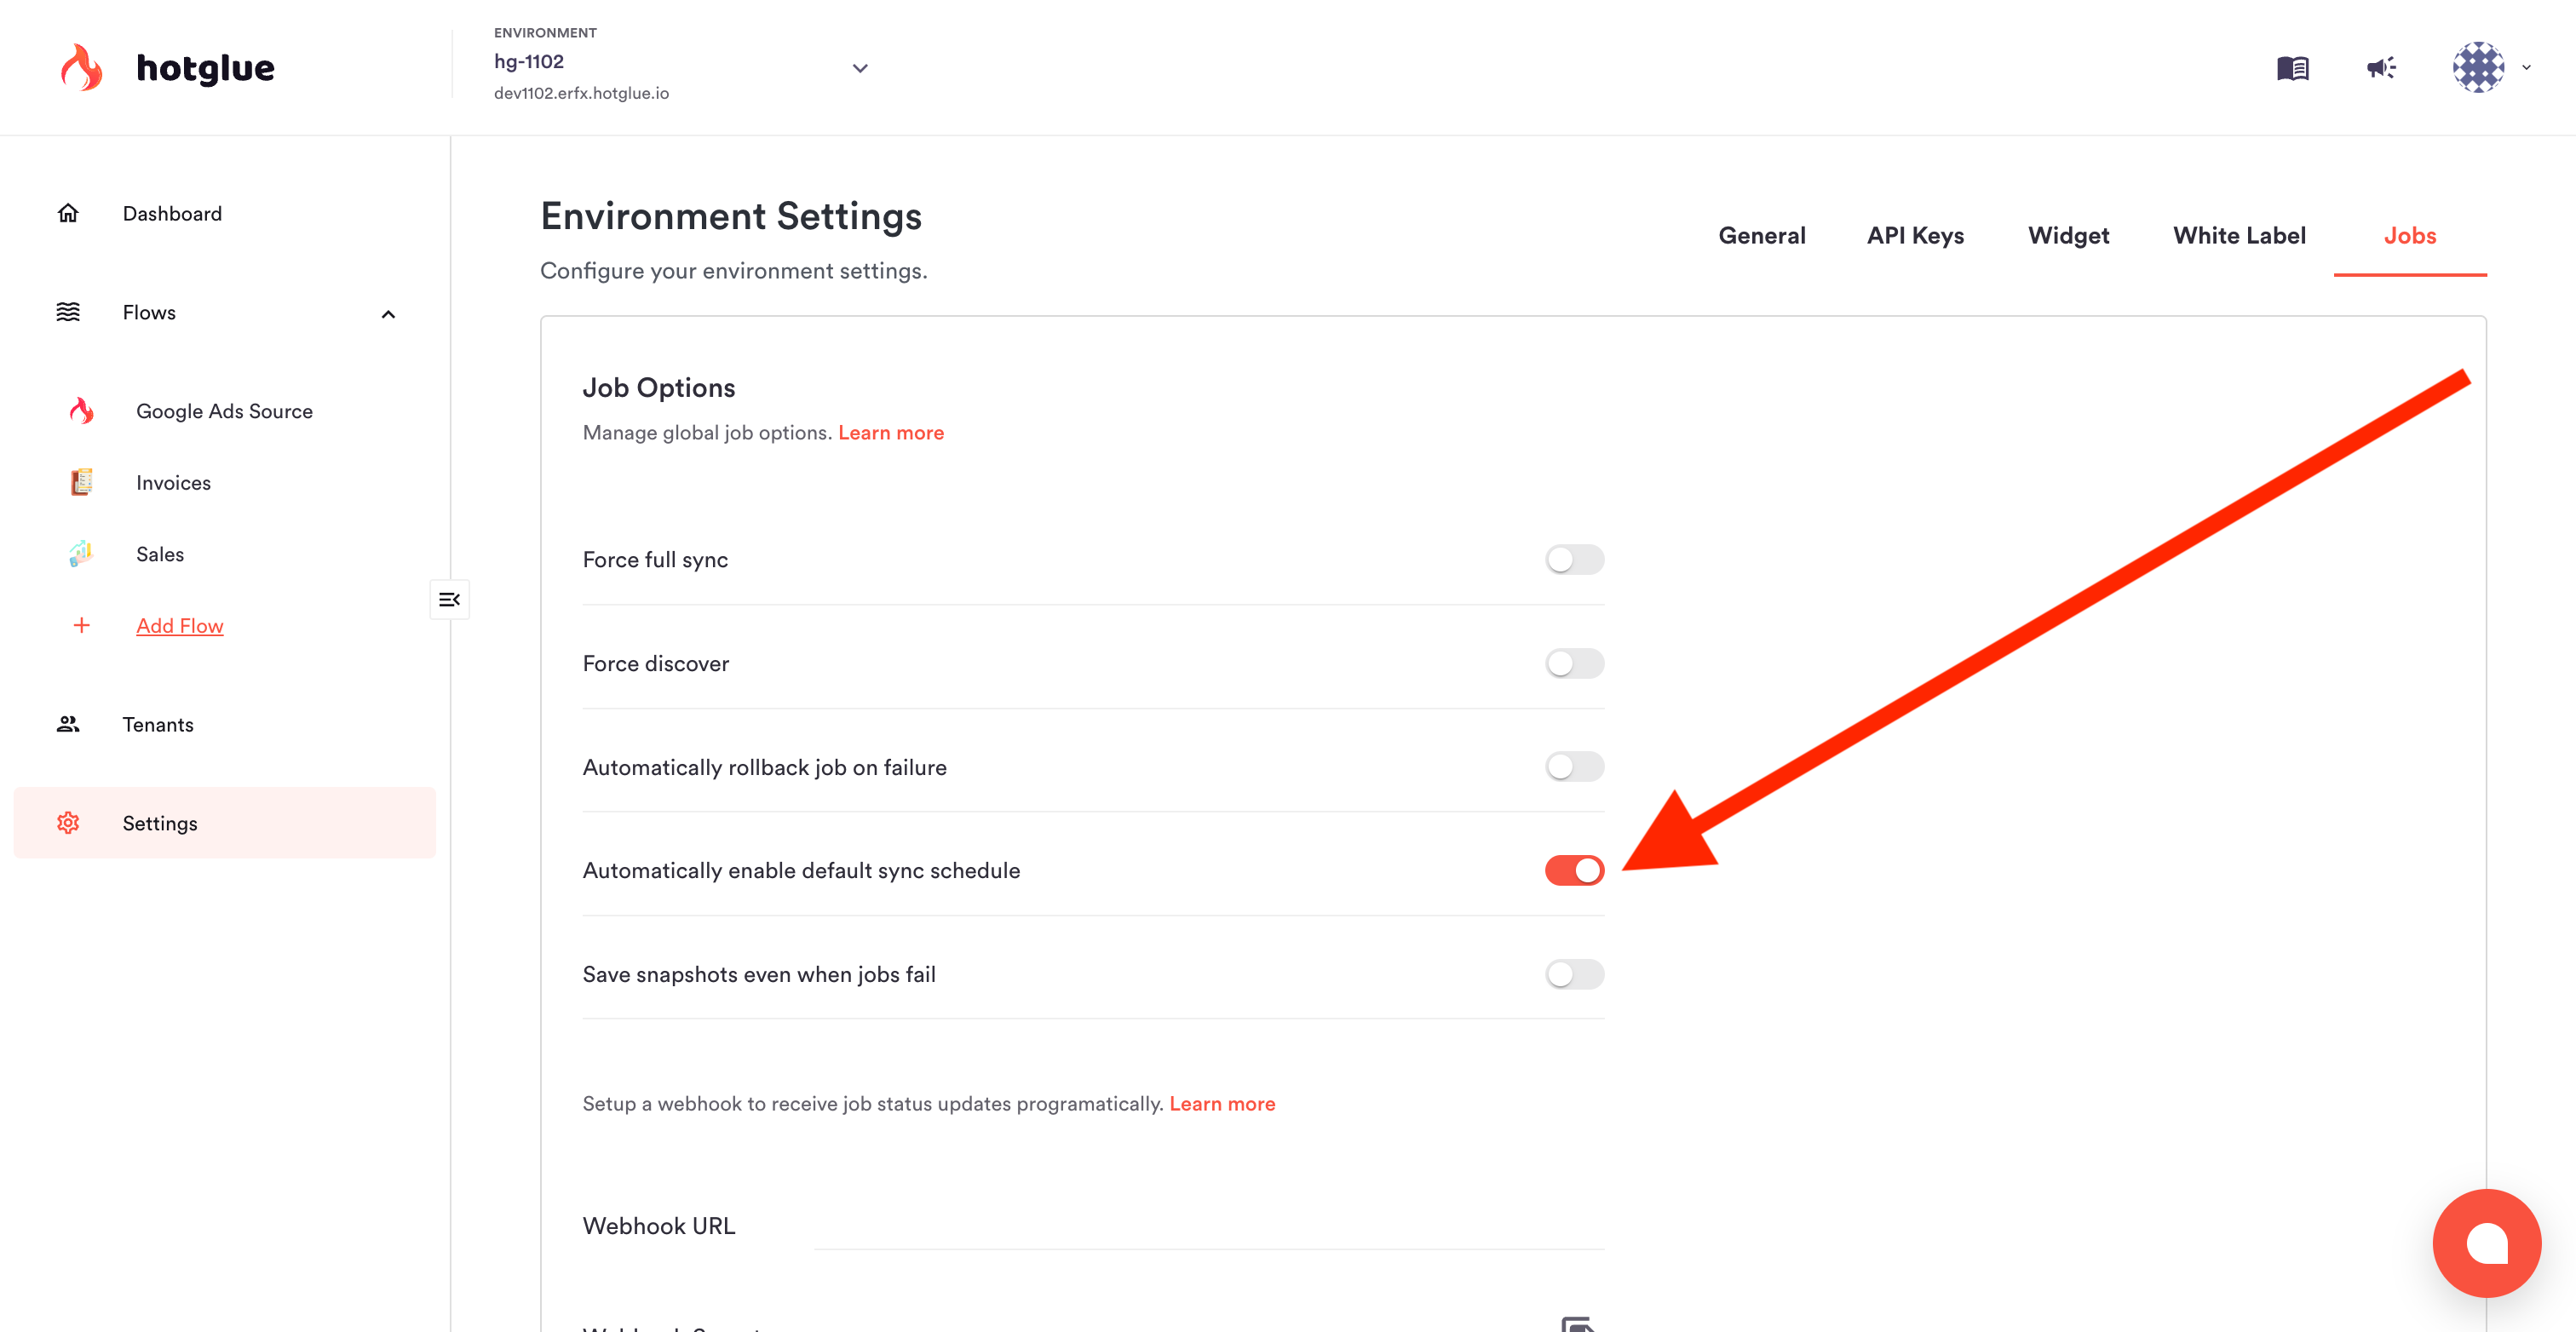Open the chat support bubble
The height and width of the screenshot is (1332, 2576).
[x=2486, y=1242]
